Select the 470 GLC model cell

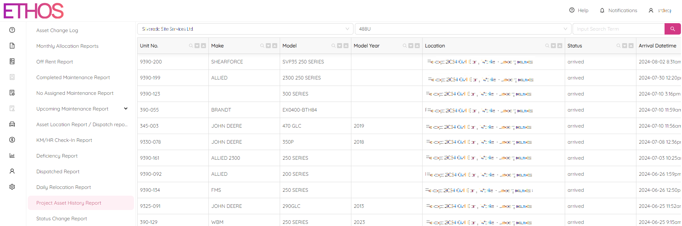[x=315, y=126]
